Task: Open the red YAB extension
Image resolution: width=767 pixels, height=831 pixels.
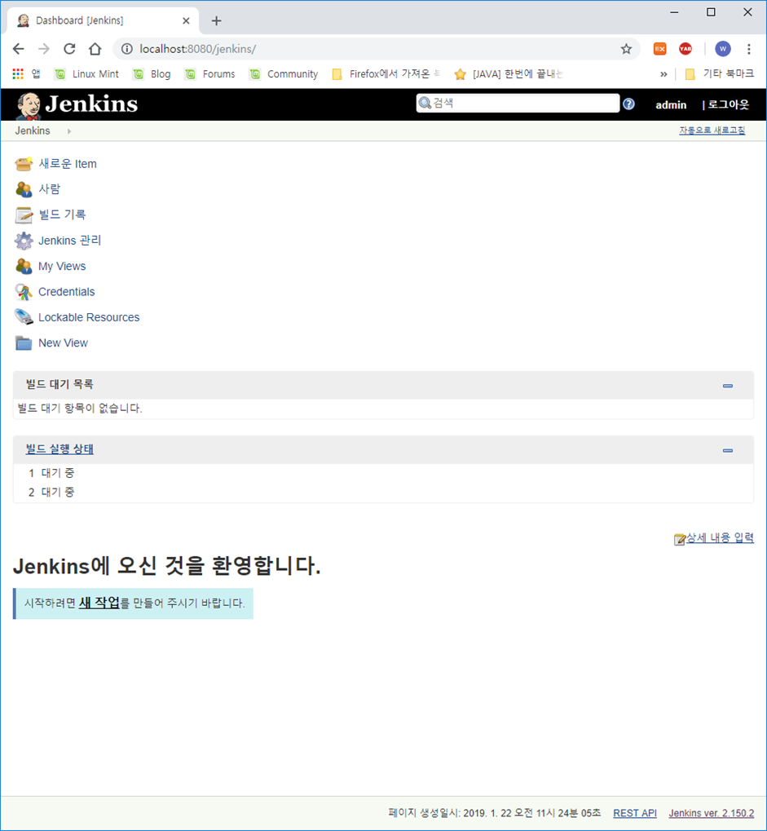Action: tap(685, 49)
